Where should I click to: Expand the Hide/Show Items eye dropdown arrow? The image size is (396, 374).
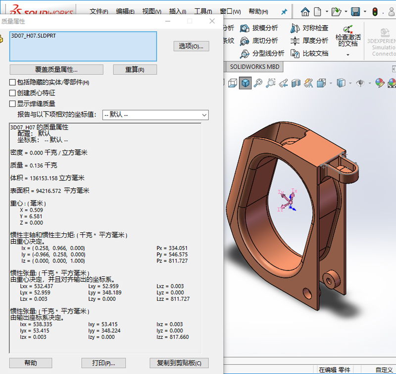coord(370,83)
